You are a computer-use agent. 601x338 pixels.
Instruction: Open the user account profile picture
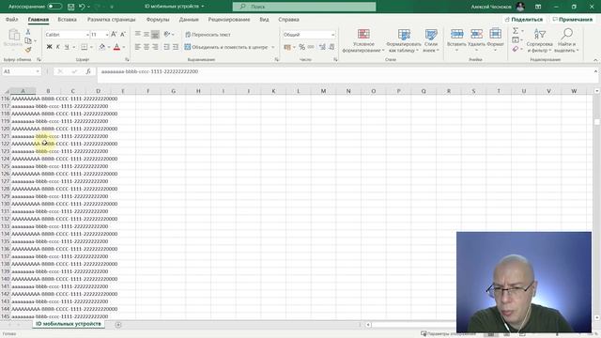520,7
